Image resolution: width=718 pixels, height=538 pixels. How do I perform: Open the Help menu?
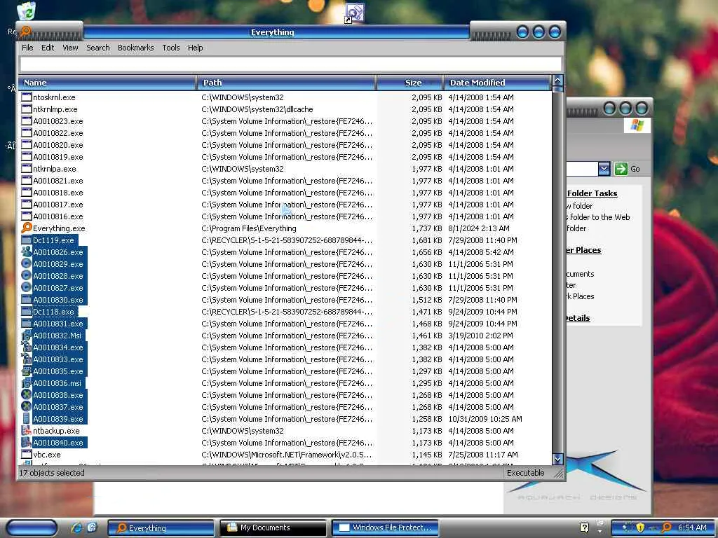[x=195, y=48]
